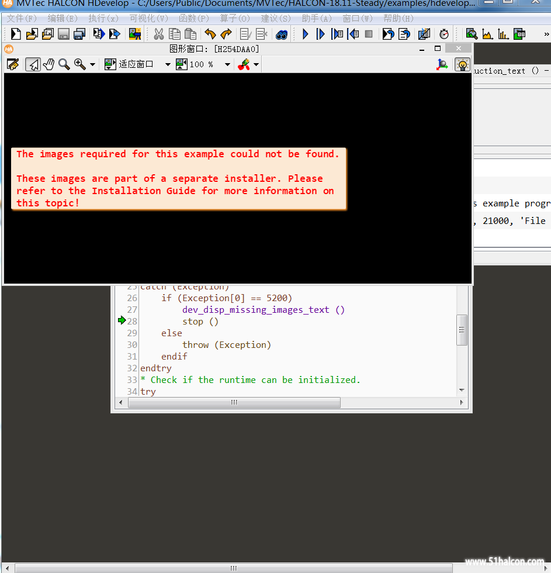Click the 'throw (Exception)' line 30
This screenshot has width=551, height=573.
(x=227, y=345)
